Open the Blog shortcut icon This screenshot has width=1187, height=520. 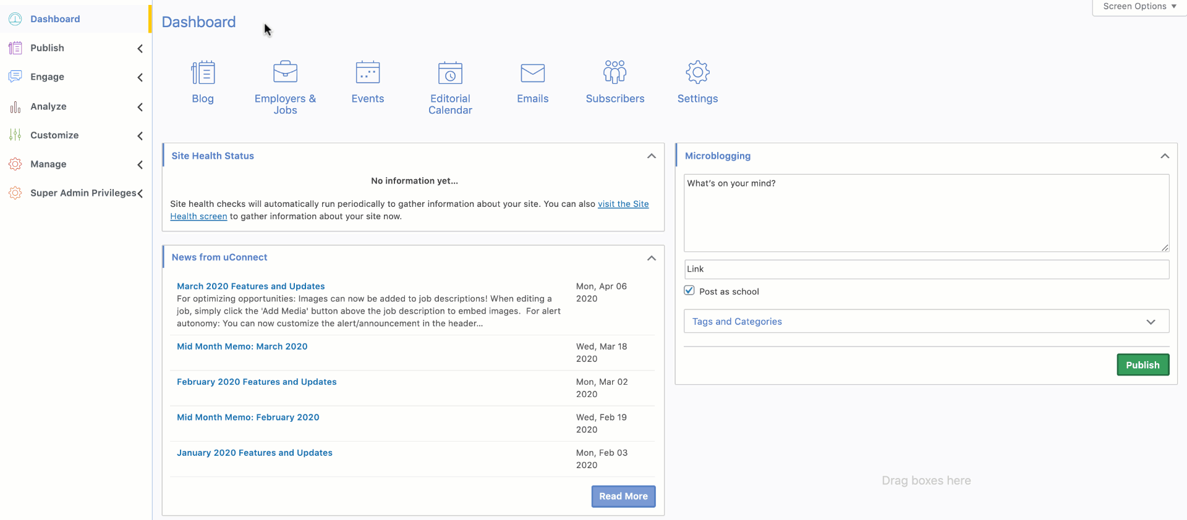(x=203, y=73)
